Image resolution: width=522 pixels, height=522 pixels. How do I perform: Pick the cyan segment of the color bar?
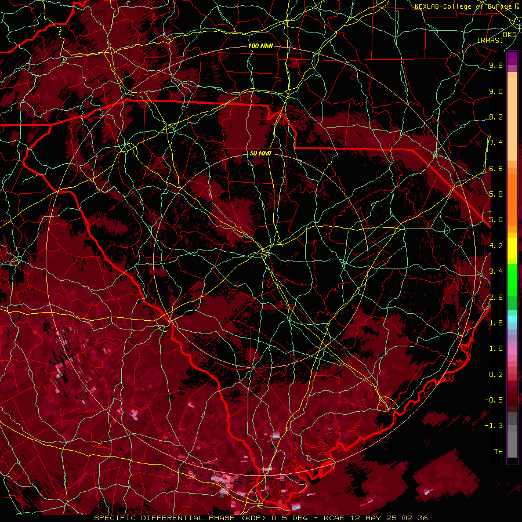pos(512,319)
